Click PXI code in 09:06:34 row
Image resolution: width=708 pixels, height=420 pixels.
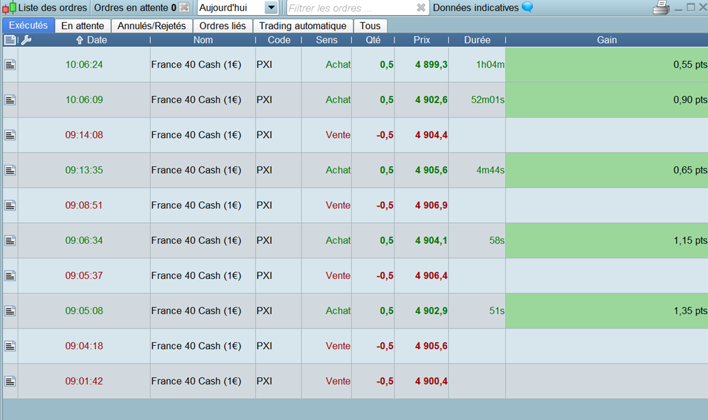(279, 241)
